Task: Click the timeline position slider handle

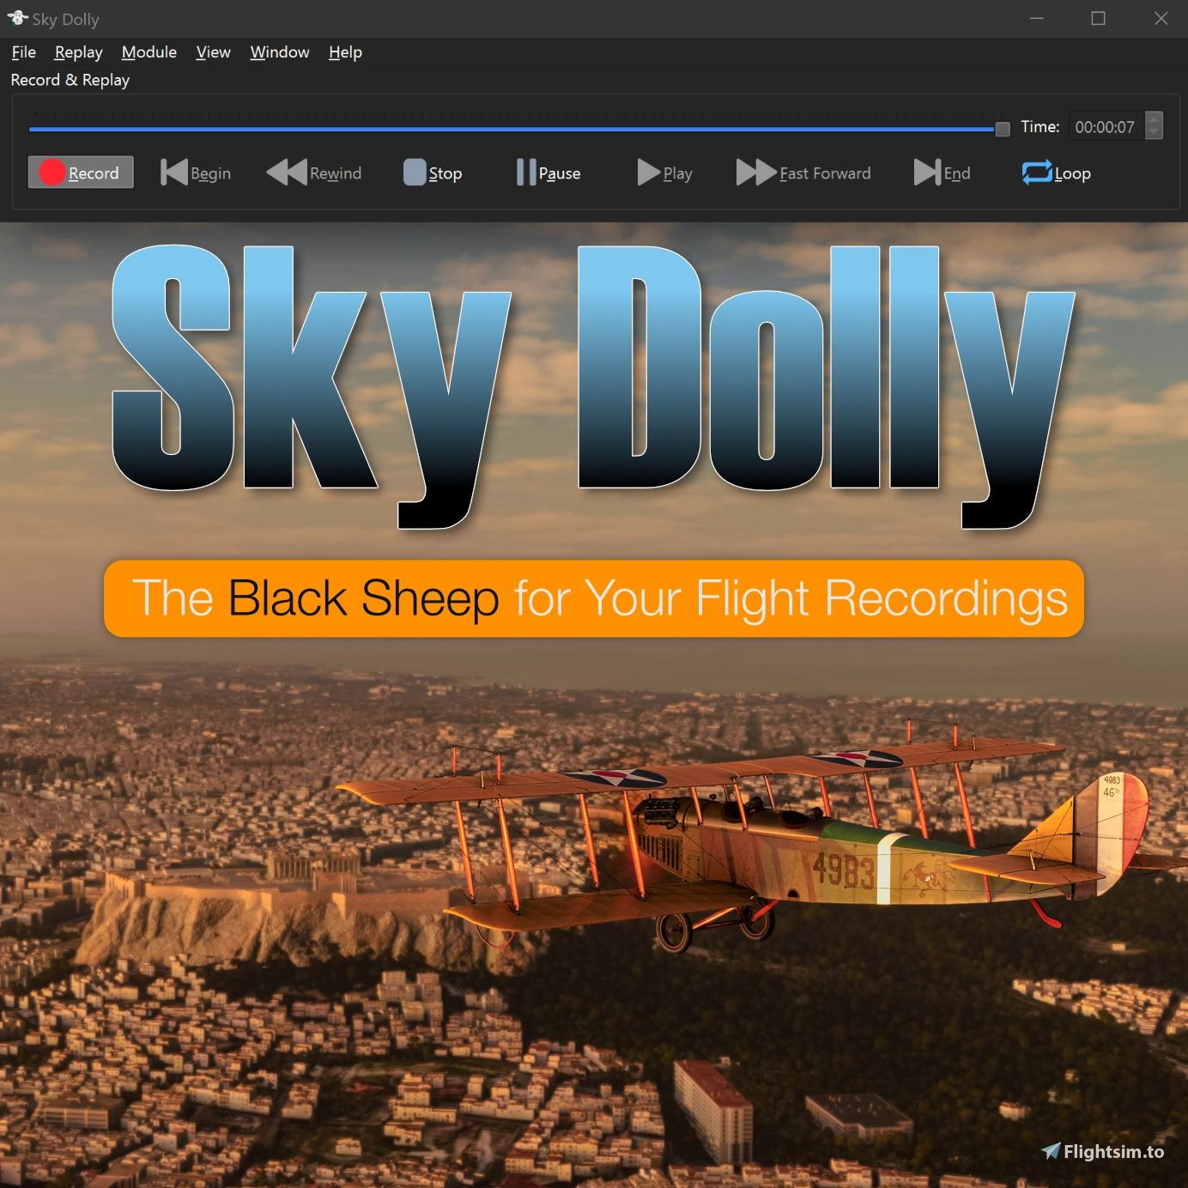Action: point(1002,129)
